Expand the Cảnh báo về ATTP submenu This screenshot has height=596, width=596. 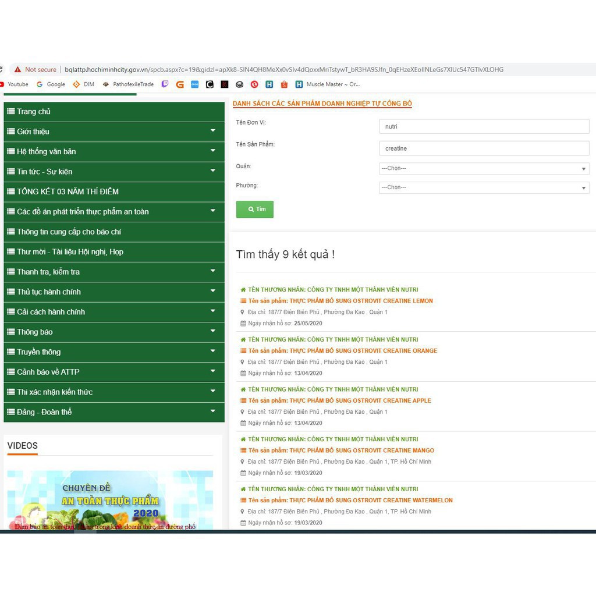pos(213,371)
